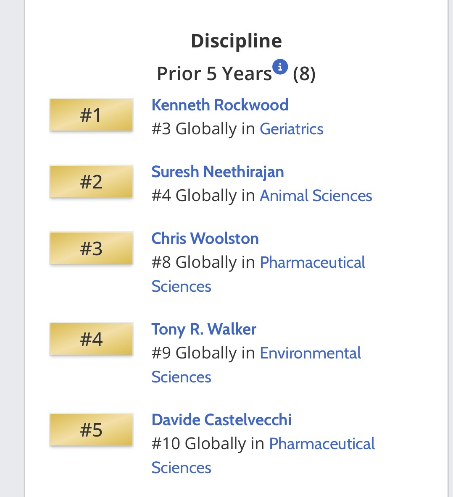The image size is (453, 497).
Task: Click the gold #2 rank badge
Action: pos(91,182)
